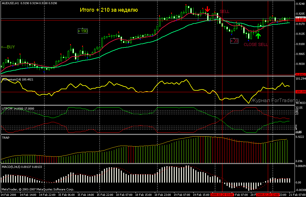Image resolution: width=306 pixels, height=197 pixels.
Task: Click the 0.9222 TRAP scale value
Action: point(300,137)
